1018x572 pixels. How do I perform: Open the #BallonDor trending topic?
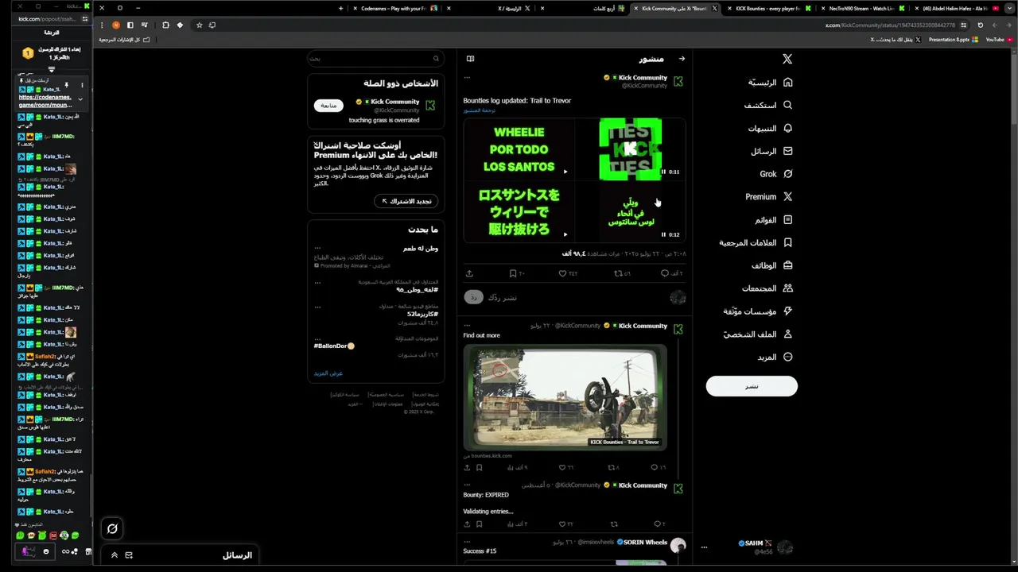334,346
